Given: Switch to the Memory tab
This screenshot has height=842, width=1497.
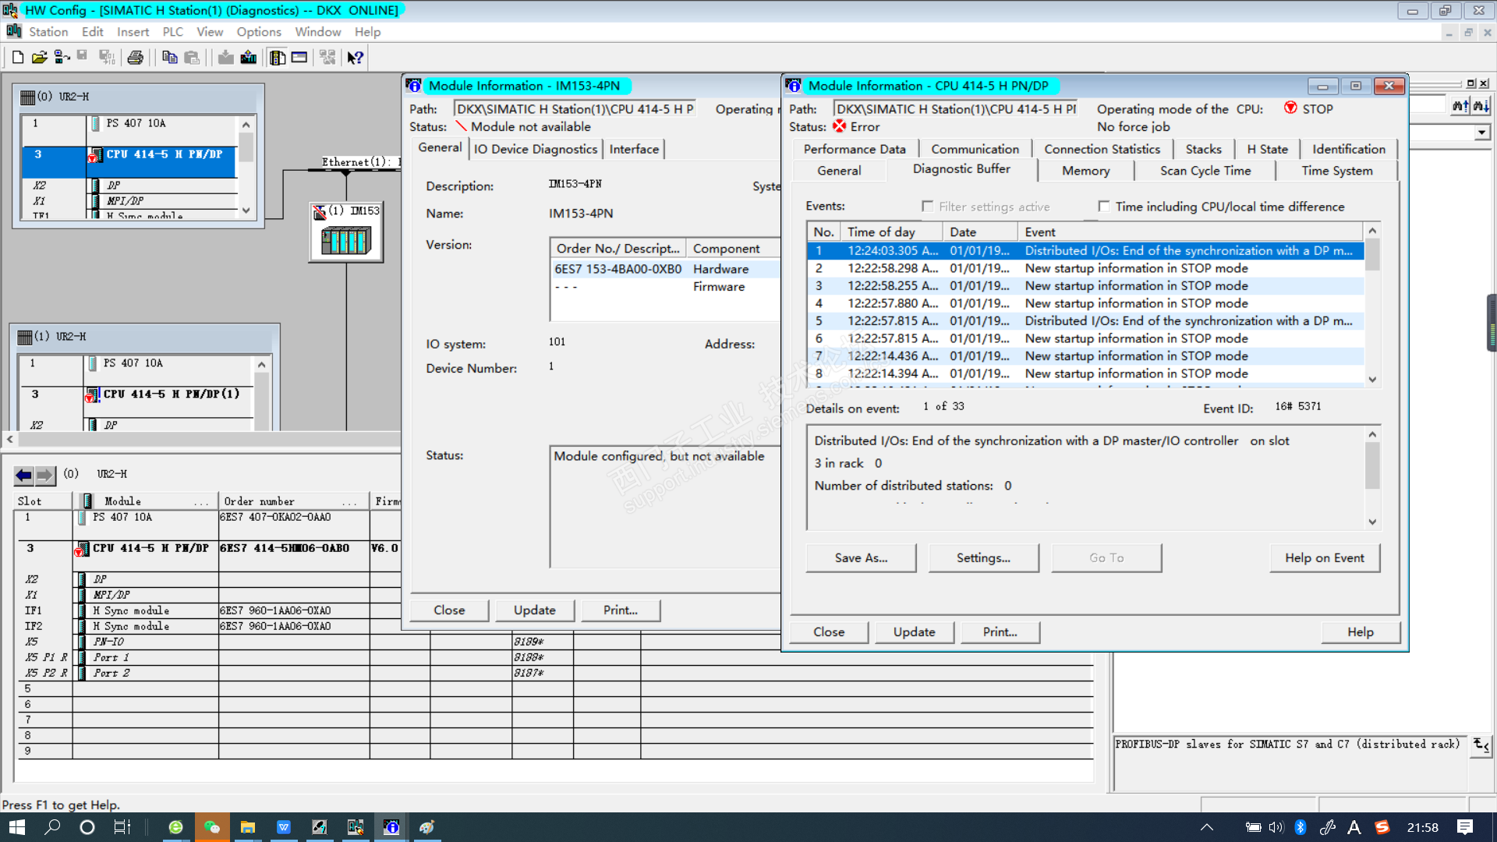Looking at the screenshot, I should coord(1085,171).
